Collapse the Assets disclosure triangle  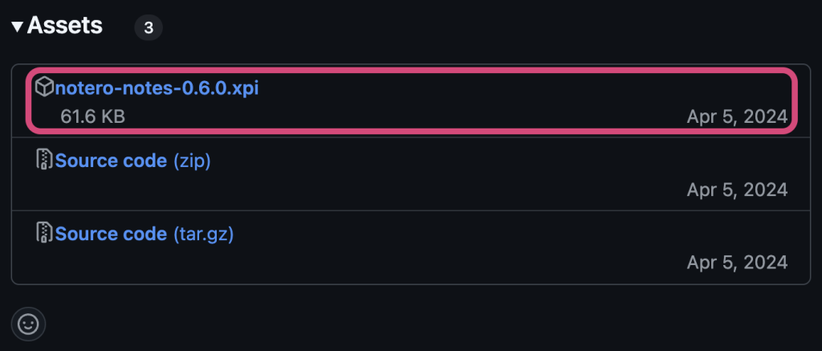17,27
